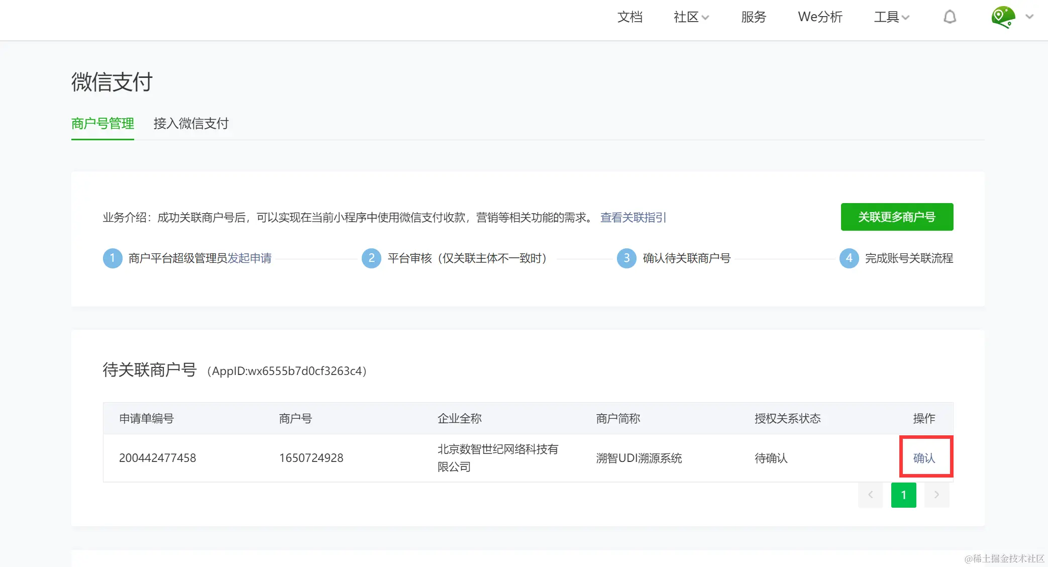Expand the account chevron beside avatar
Screen dimensions: 1048x567
1029,17
